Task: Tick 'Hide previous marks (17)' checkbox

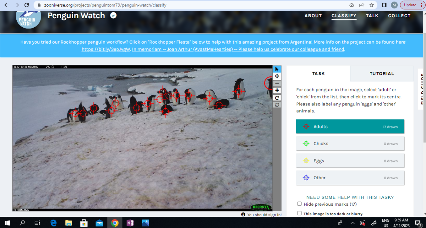Action: (x=300, y=204)
